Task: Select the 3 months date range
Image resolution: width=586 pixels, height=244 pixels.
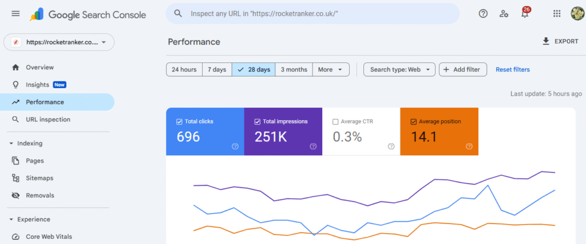Action: tap(294, 70)
